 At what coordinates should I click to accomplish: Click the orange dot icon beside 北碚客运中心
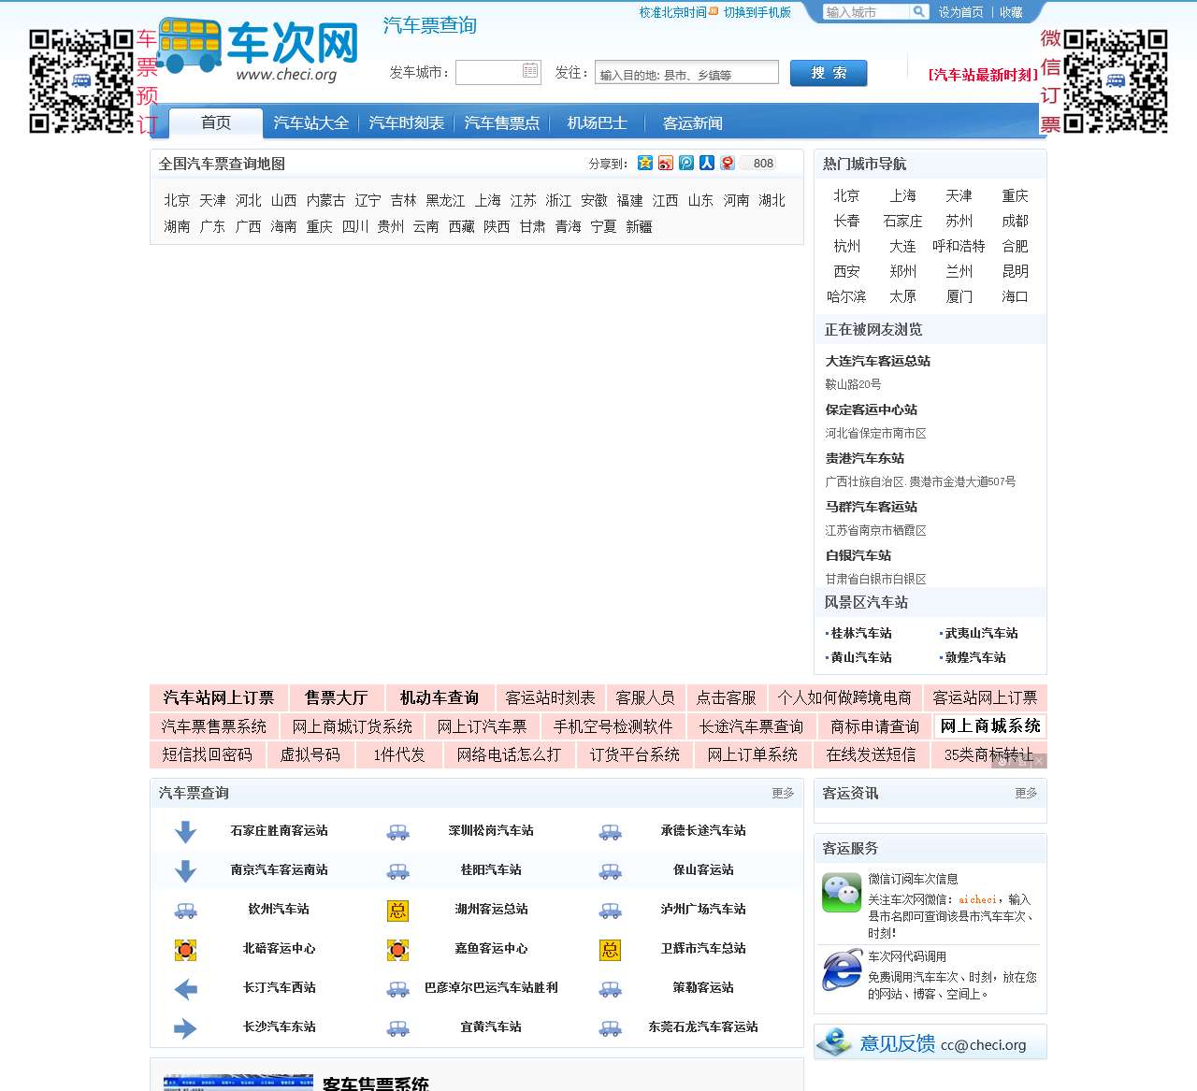186,950
